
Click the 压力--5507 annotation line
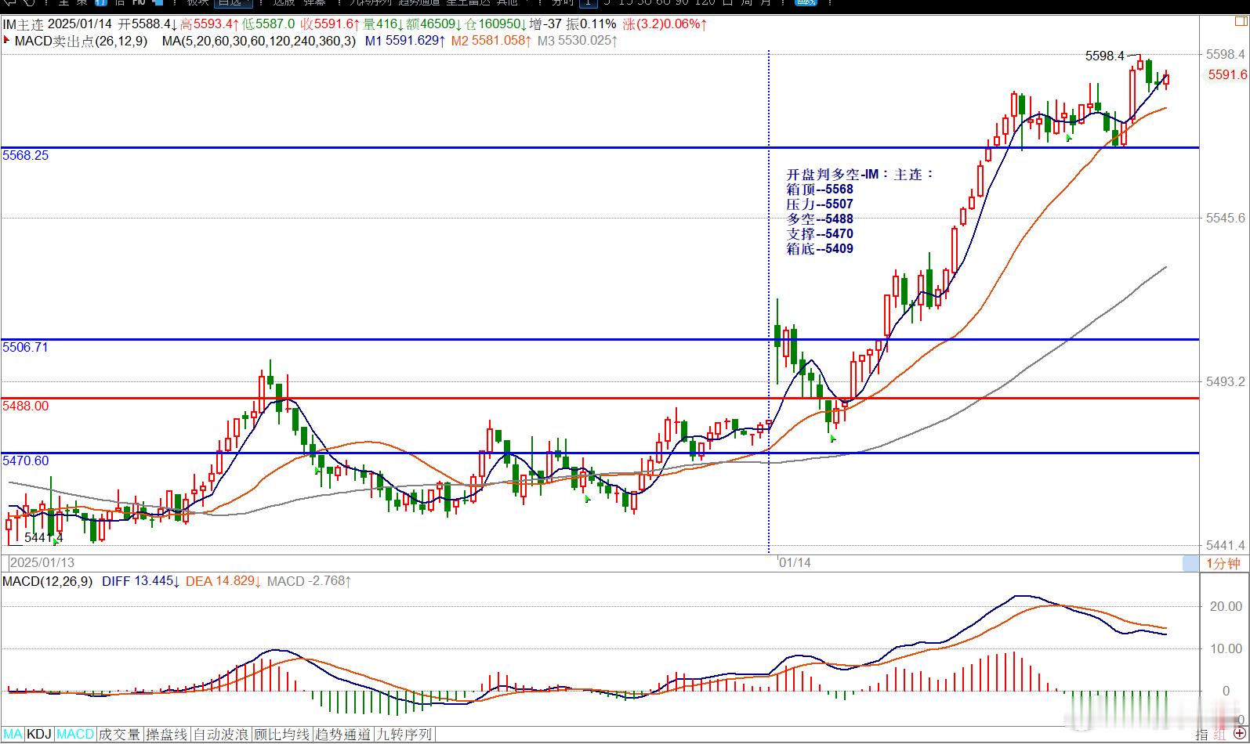820,204
